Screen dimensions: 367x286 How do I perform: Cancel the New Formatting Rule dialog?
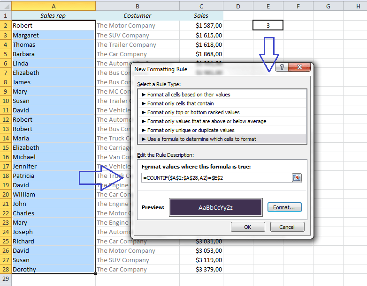point(287,227)
